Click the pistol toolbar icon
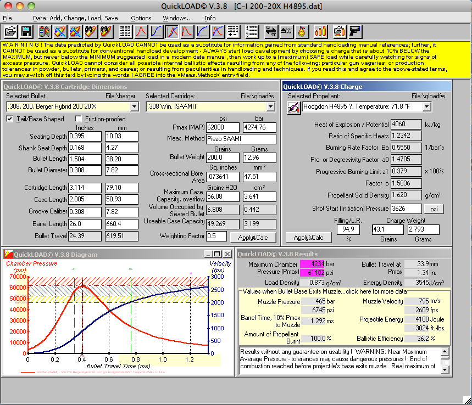Image resolution: width=472 pixels, height=405 pixels. click(x=355, y=31)
